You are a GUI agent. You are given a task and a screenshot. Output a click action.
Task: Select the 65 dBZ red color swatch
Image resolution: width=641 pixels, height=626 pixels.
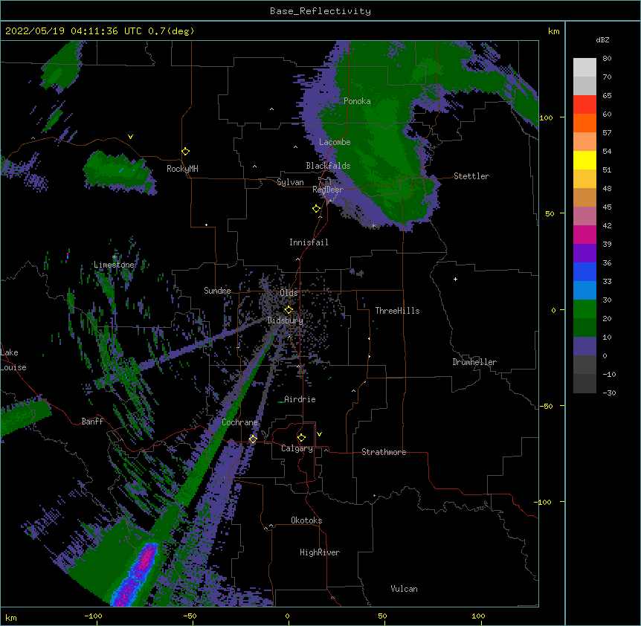click(x=584, y=105)
